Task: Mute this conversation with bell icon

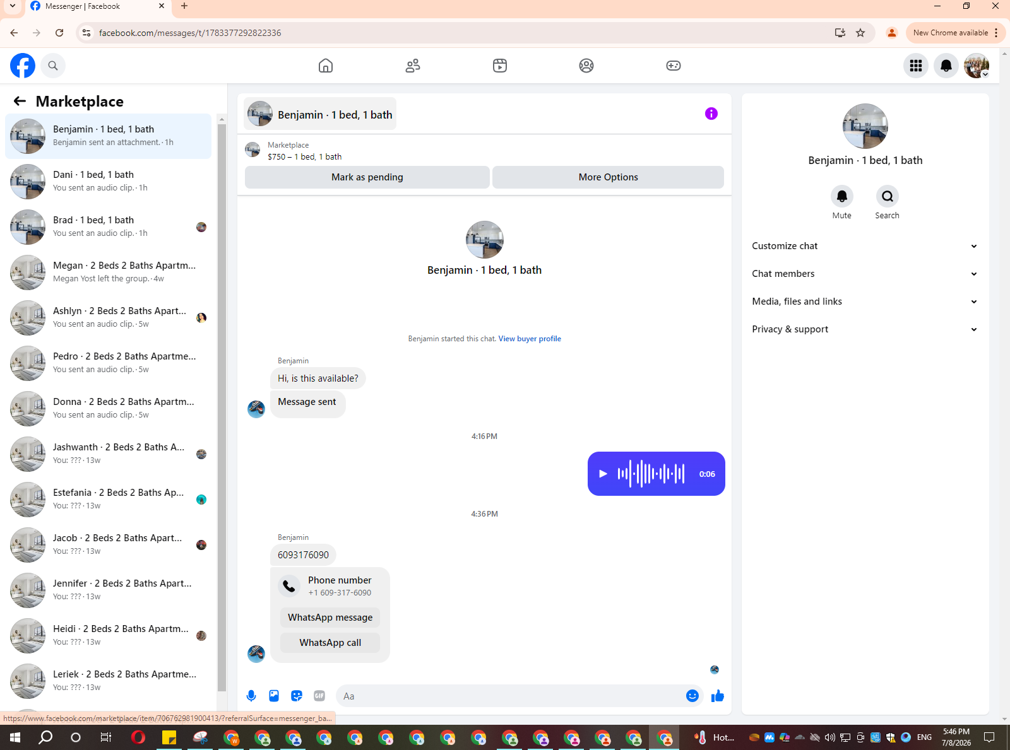Action: [x=842, y=196]
